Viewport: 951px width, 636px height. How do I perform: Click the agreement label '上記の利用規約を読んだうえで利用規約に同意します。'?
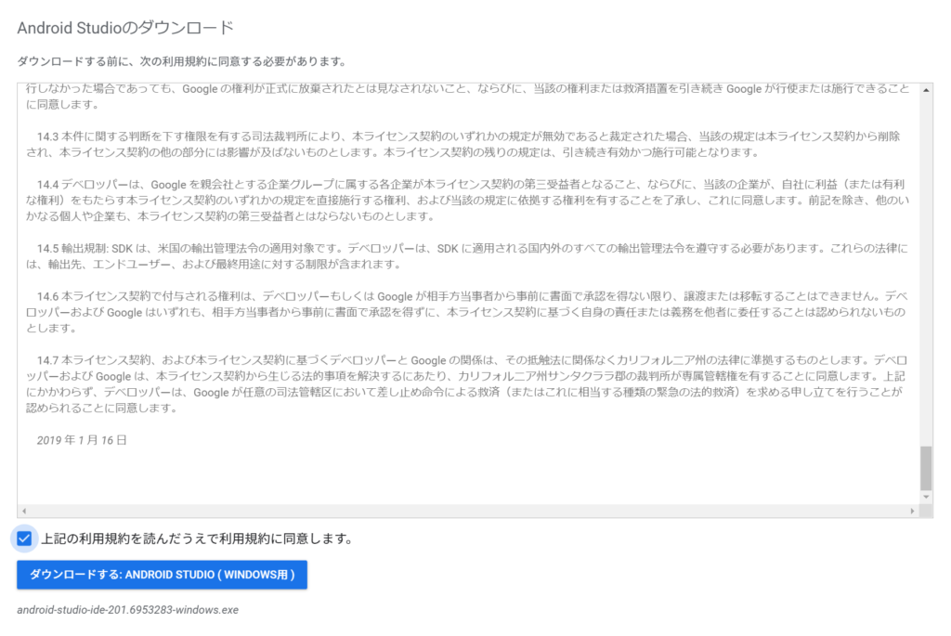(197, 539)
